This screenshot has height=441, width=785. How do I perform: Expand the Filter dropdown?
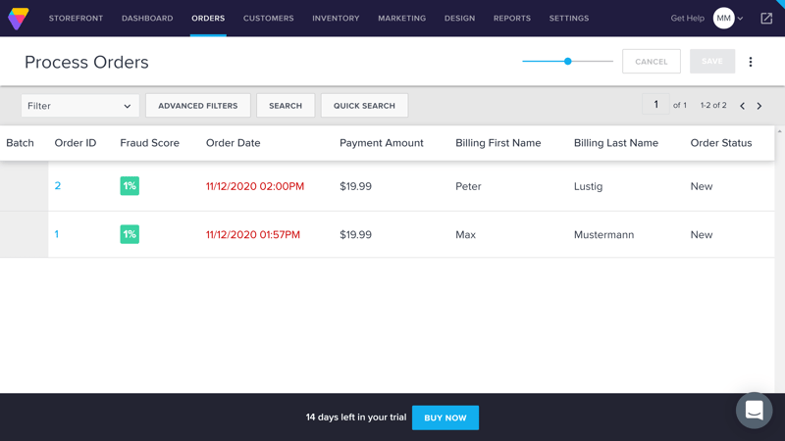click(x=79, y=106)
